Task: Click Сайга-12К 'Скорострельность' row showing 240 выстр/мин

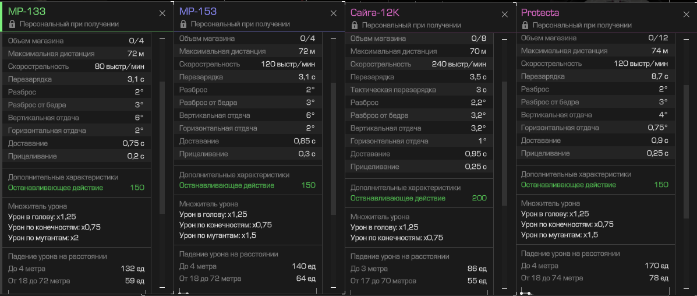Action: coord(418,64)
